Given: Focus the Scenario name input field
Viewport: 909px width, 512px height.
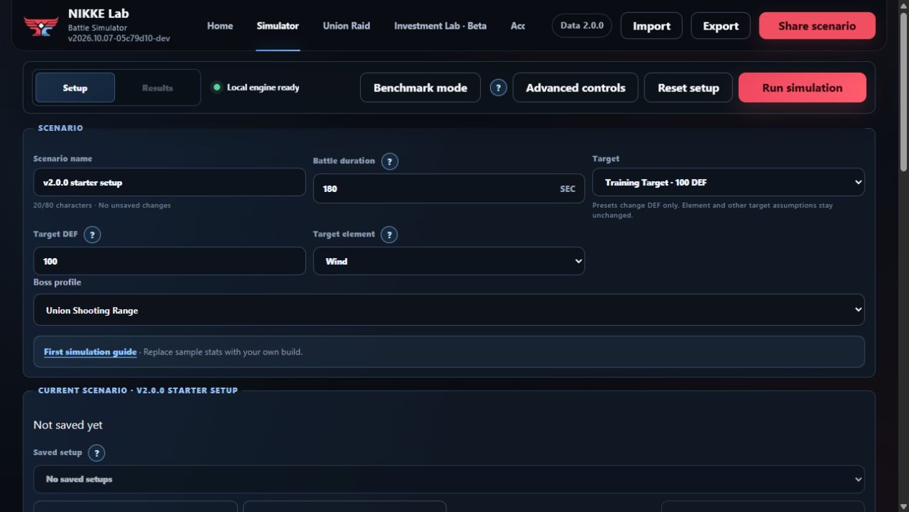Looking at the screenshot, I should (x=170, y=183).
